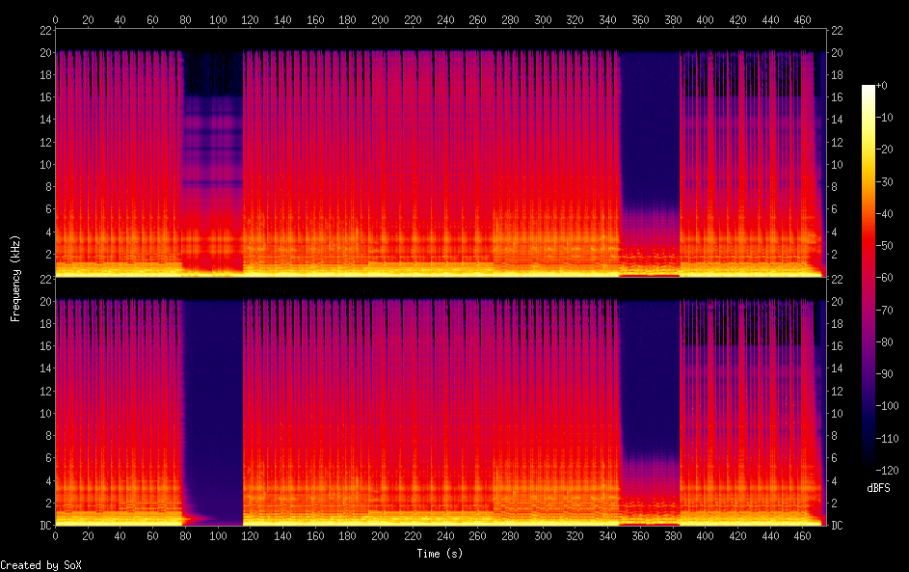The width and height of the screenshot is (909, 572).
Task: Click the "dBFS" label under color scale
Action: click(878, 488)
